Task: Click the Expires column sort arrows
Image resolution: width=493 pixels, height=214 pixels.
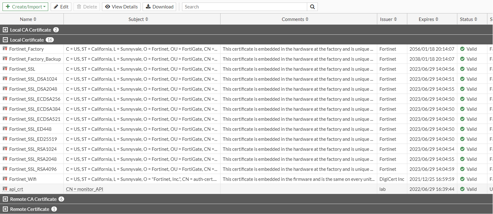Action: click(437, 19)
